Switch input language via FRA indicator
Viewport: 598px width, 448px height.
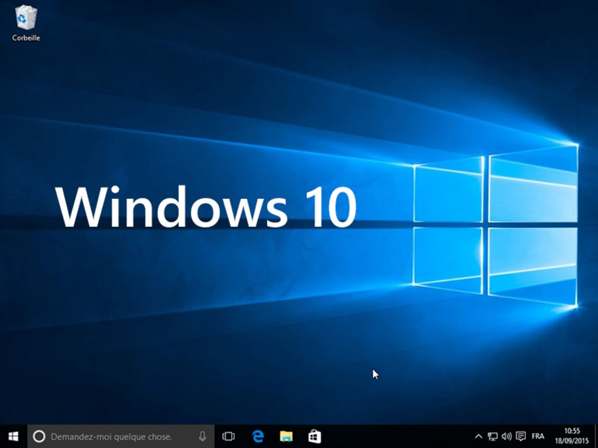[x=538, y=437]
